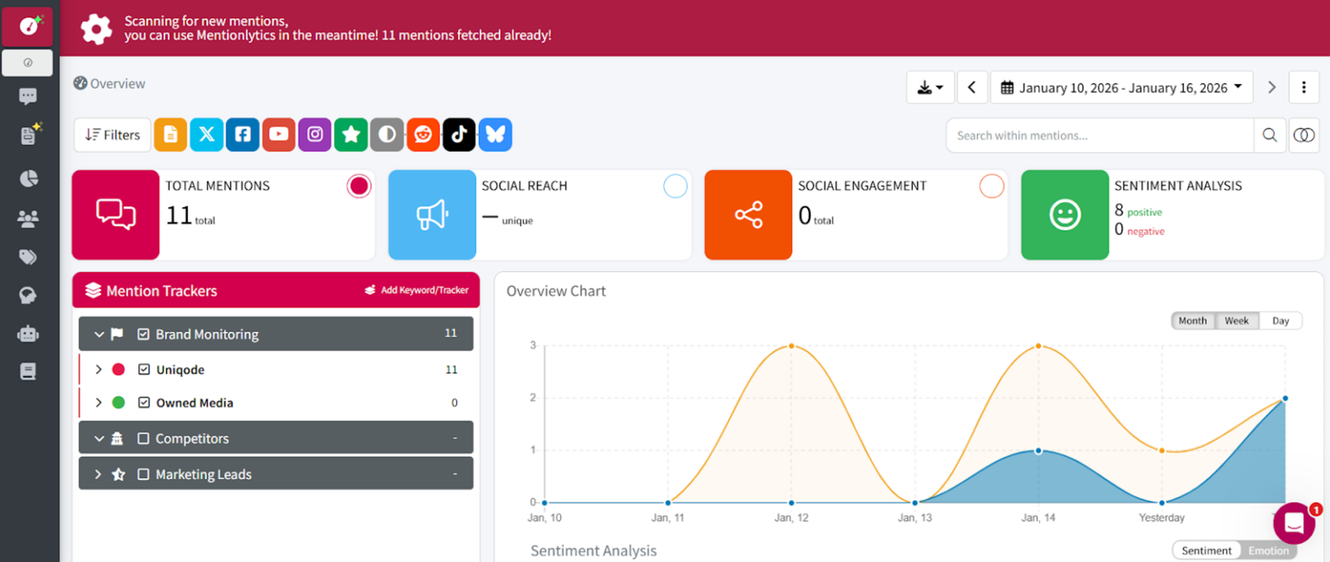Click the Uniqode red color dot
Viewport: 1330px width, 562px height.
point(118,369)
